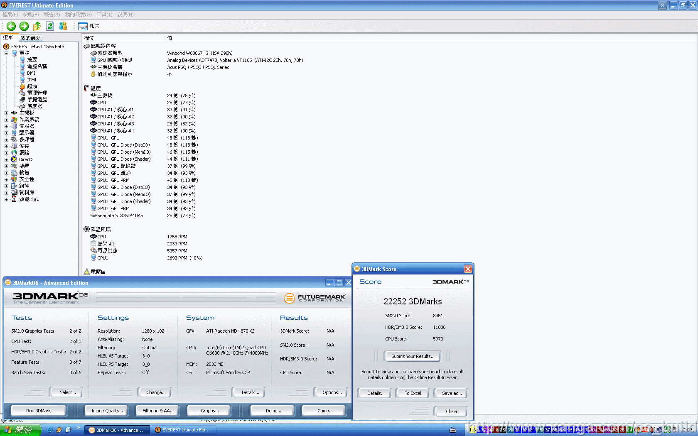
Task: Click the 安全性 shield icon
Action: [x=14, y=179]
